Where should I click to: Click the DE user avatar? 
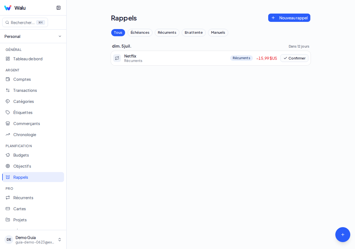[9, 240]
